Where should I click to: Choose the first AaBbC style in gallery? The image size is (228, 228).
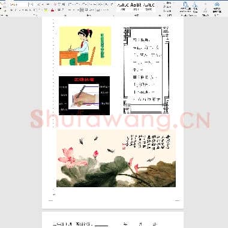pos(122,7)
